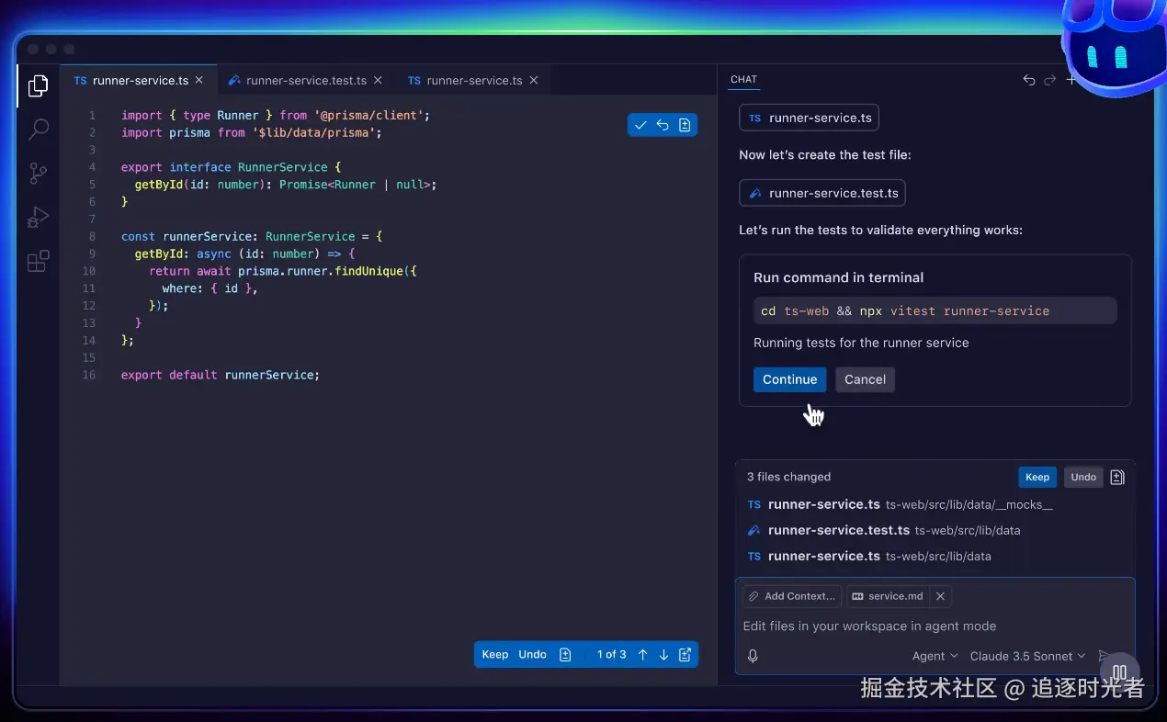Cancel the terminal command
The height and width of the screenshot is (722, 1167).
(x=865, y=379)
